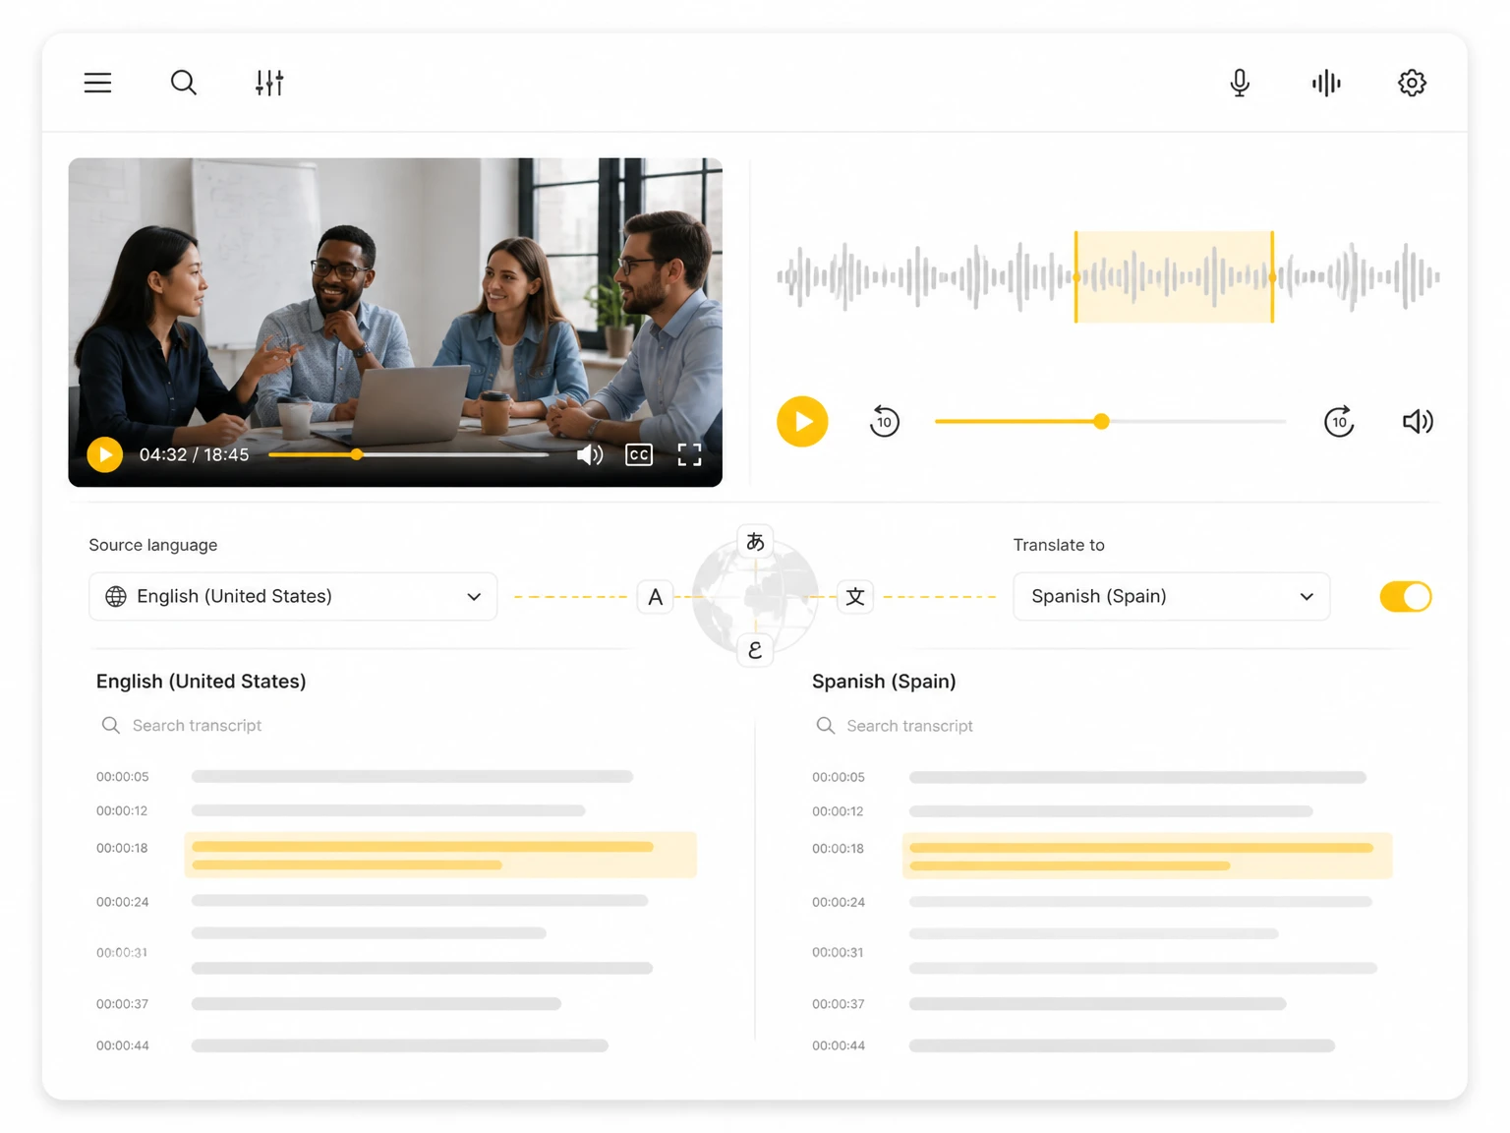Open the Source language dropdown
This screenshot has width=1510, height=1133.
tap(293, 596)
